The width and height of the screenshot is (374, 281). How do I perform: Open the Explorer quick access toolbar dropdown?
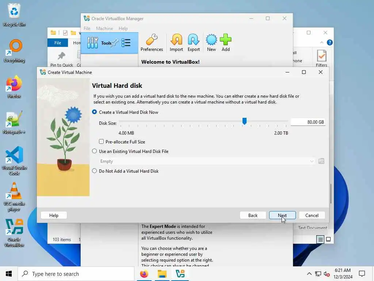tap(80, 33)
